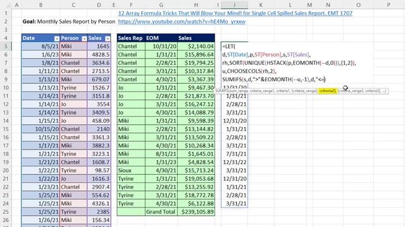Select the sales value 2385

click(99, 212)
